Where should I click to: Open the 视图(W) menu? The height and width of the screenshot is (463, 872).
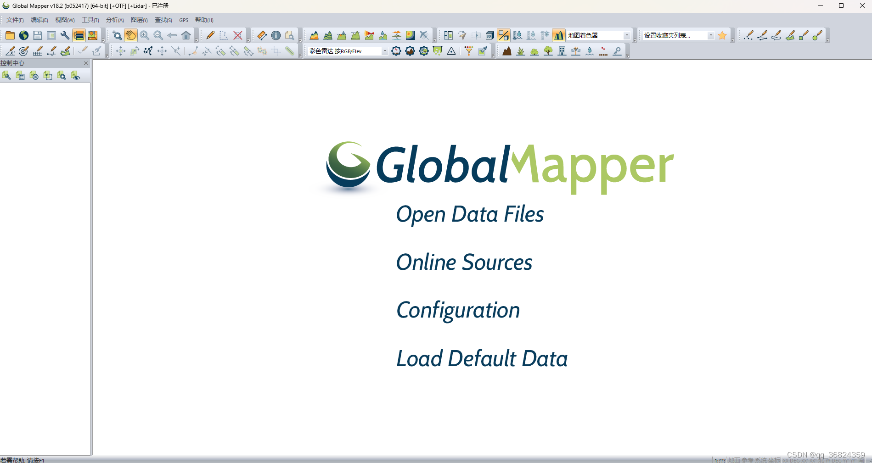[x=65, y=20]
